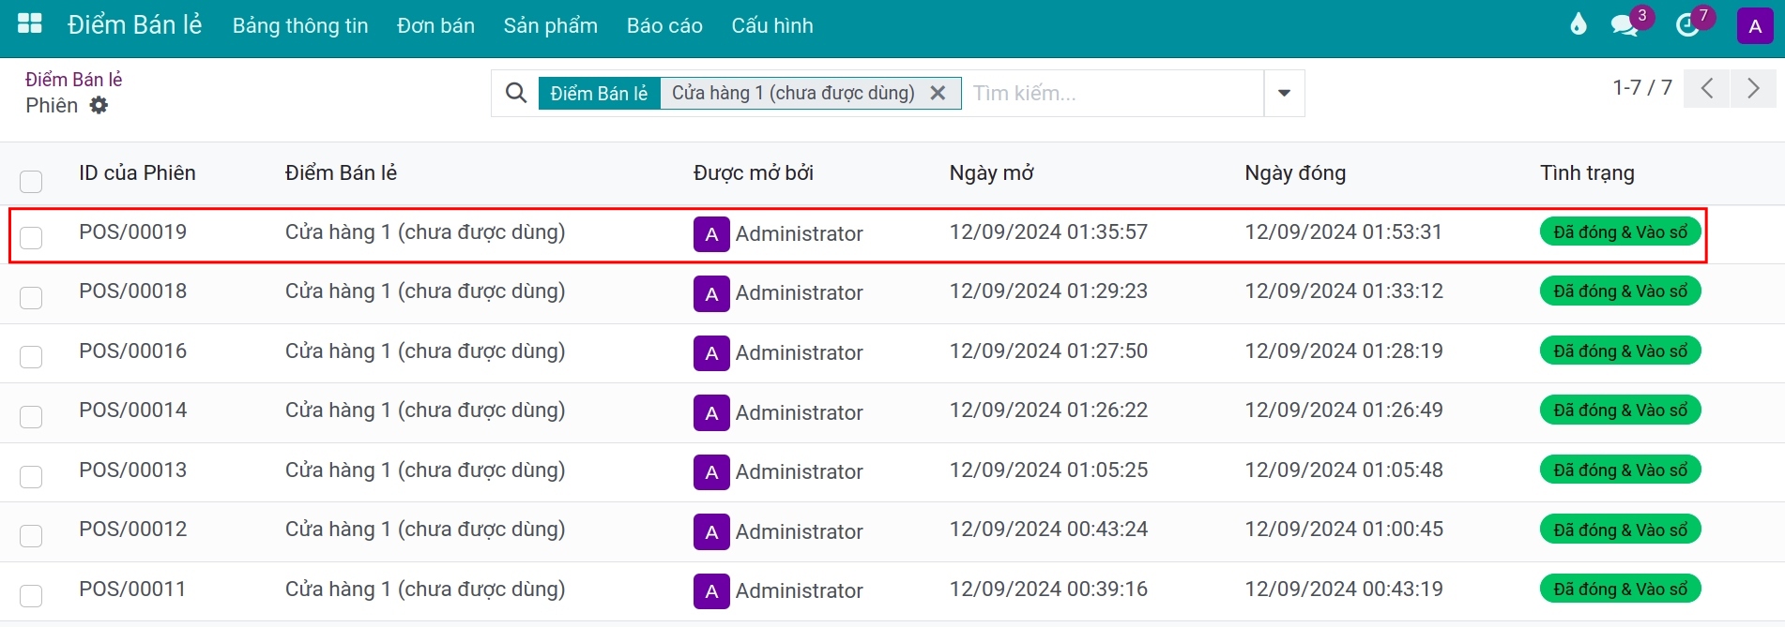Click the Tìm kiếm search input field
The width and height of the screenshot is (1785, 627).
click(1112, 94)
